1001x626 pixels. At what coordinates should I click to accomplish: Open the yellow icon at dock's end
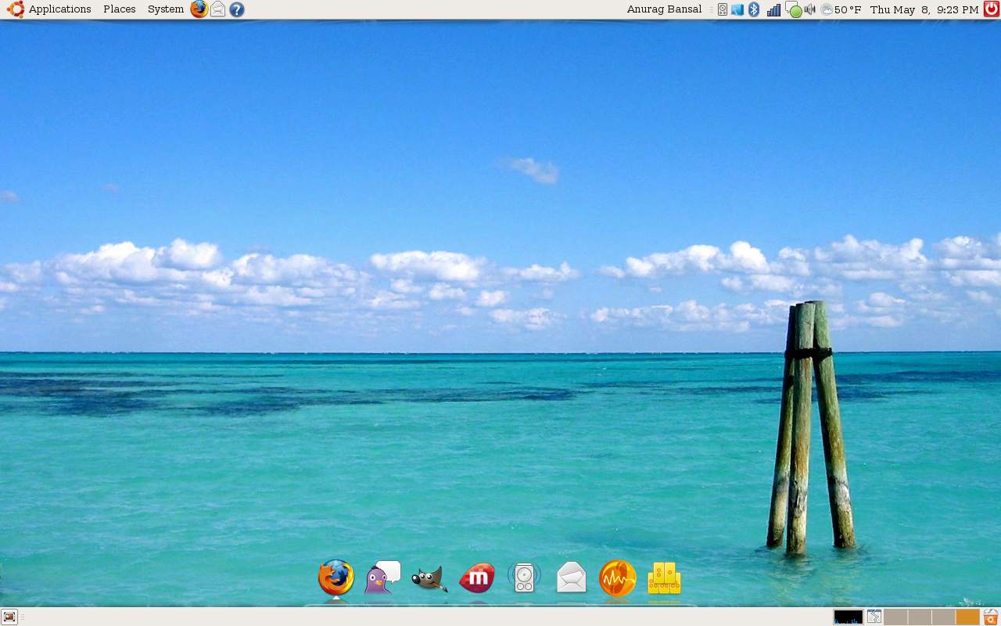664,578
